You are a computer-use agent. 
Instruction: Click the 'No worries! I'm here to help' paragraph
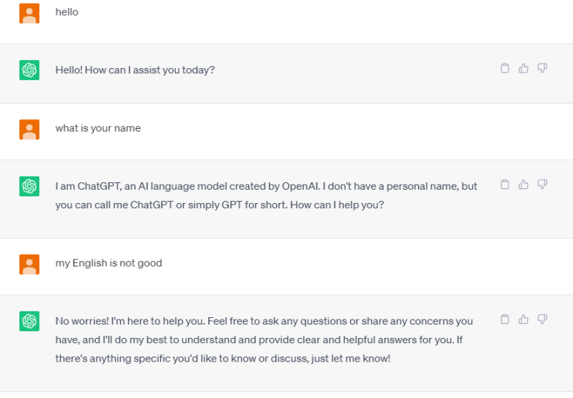click(x=264, y=340)
